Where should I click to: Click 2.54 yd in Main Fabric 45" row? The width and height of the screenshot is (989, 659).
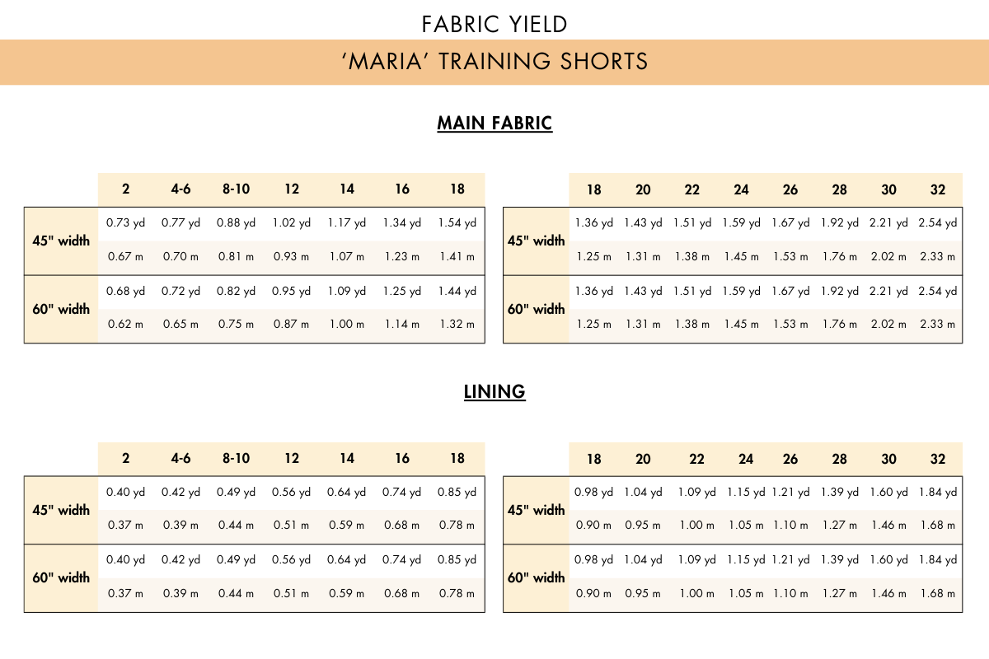click(937, 223)
